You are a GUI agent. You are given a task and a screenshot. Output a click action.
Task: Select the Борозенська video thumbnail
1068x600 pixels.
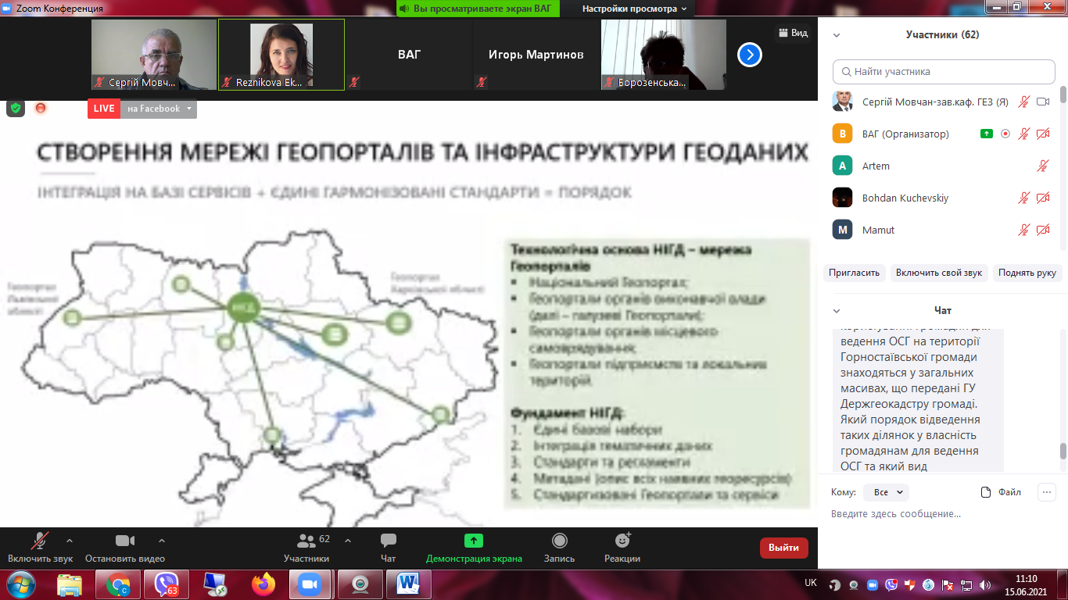click(663, 55)
